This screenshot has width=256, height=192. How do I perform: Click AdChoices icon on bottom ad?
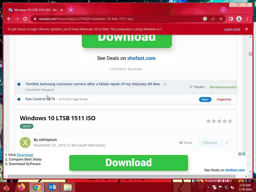coord(240,154)
